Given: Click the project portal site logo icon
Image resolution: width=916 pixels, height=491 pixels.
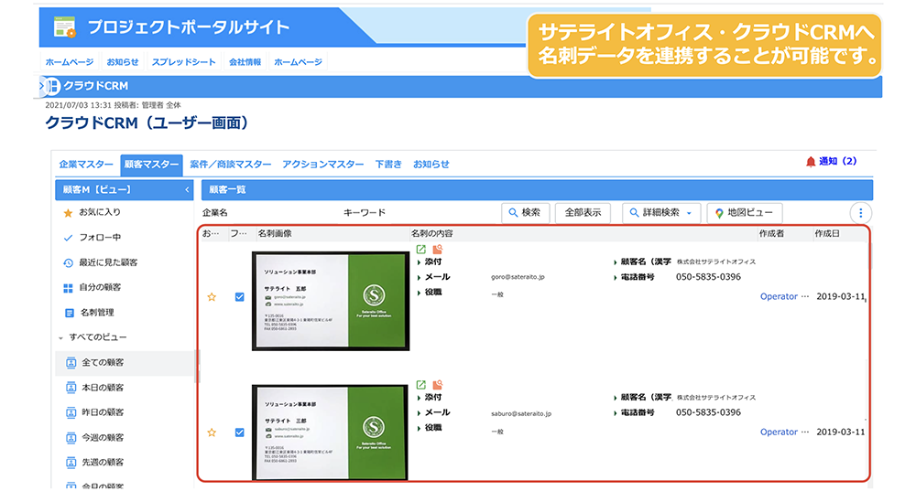Looking at the screenshot, I should tap(64, 27).
